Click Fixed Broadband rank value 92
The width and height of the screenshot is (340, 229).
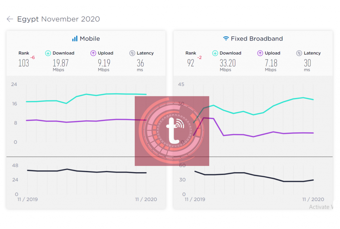point(191,63)
